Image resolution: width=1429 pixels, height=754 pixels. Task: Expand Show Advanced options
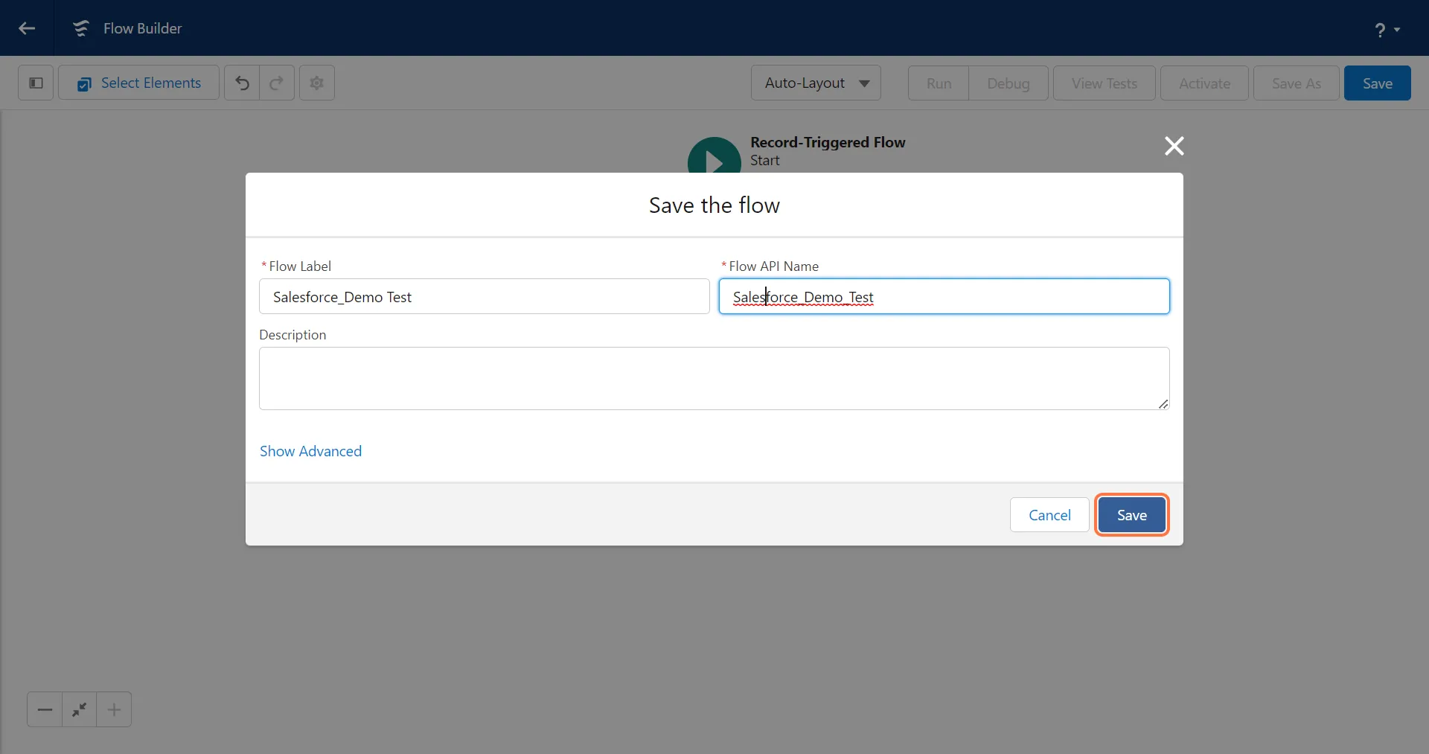(x=310, y=451)
